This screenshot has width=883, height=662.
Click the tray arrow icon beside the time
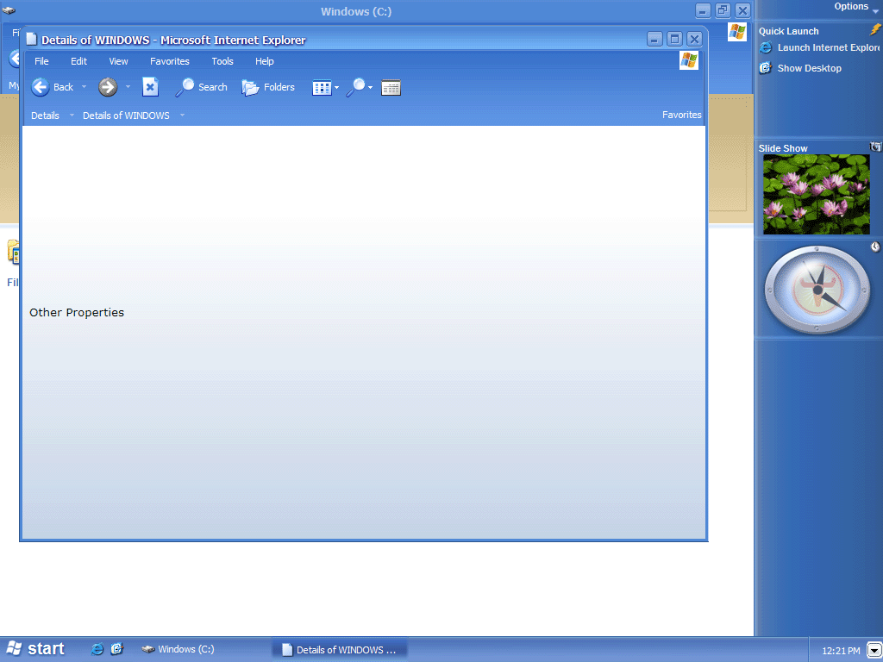(x=874, y=651)
